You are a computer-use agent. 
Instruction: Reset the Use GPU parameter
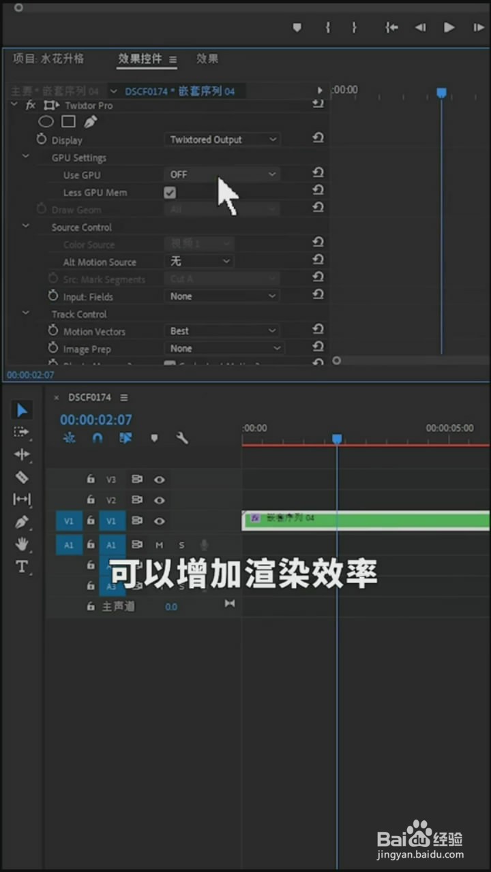(318, 173)
